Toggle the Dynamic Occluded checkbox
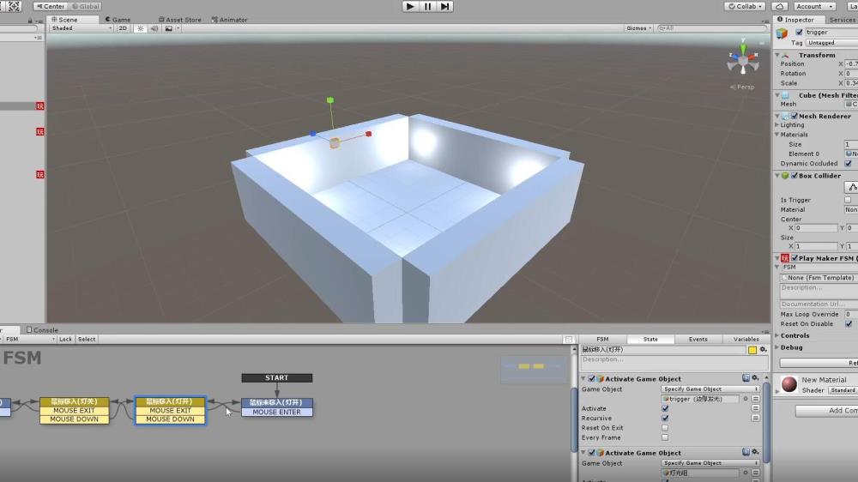Viewport: 858px width, 482px height. [849, 164]
